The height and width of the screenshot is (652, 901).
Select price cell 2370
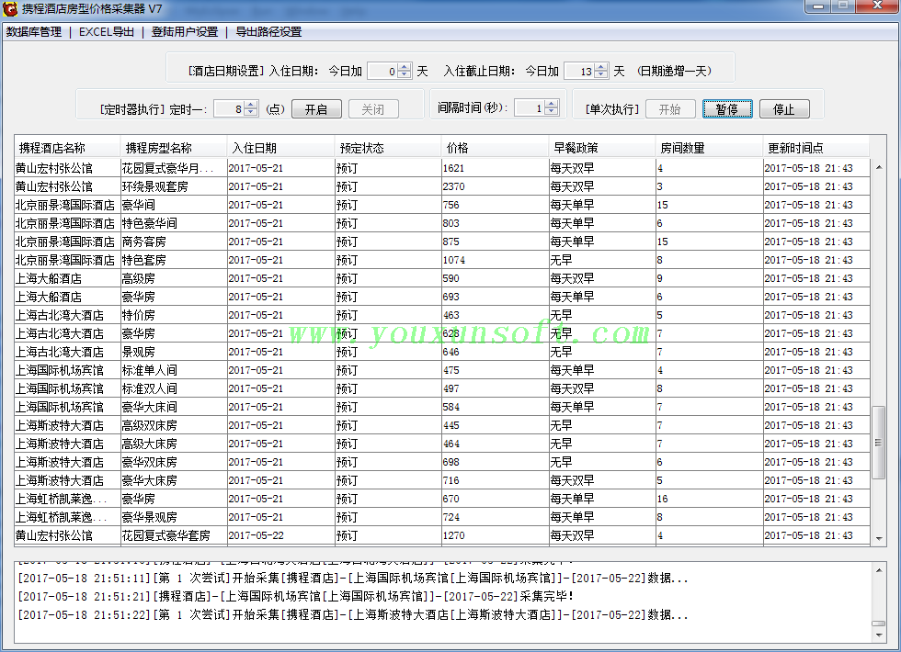coord(495,186)
